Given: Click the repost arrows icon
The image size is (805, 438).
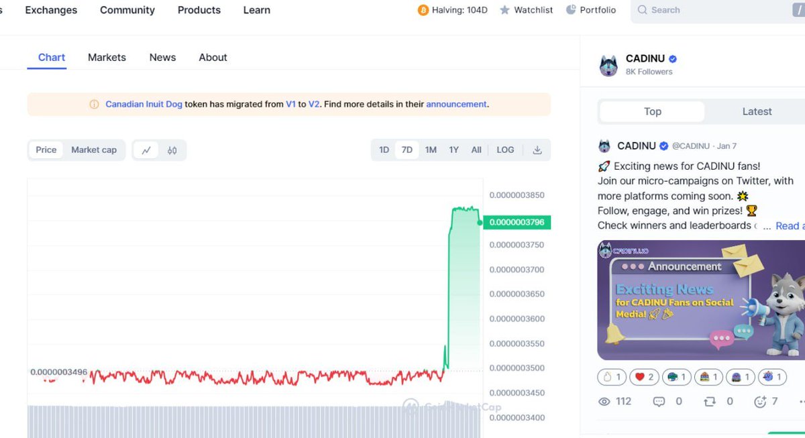Looking at the screenshot, I should click(x=710, y=401).
